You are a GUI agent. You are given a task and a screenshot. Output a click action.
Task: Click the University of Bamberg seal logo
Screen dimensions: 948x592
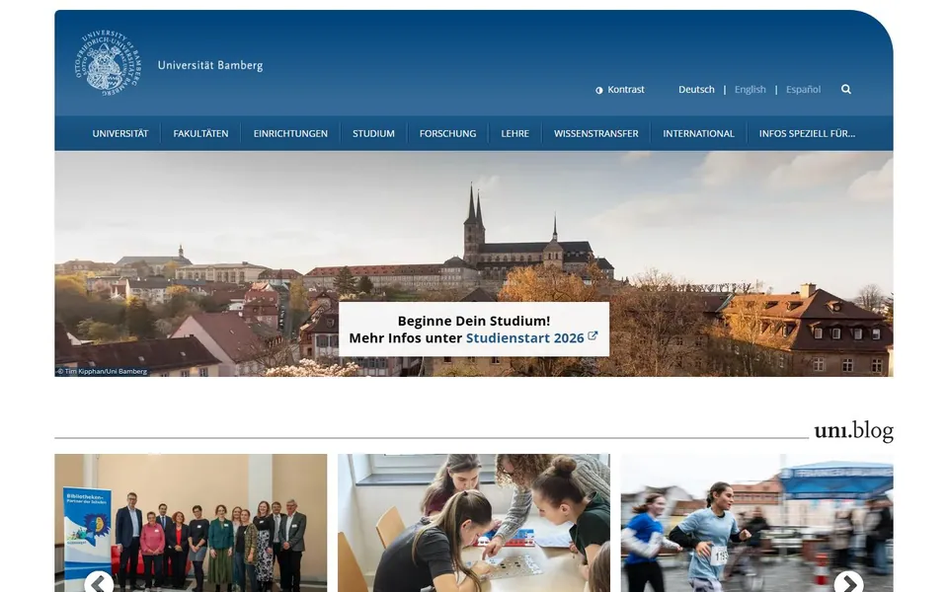click(x=109, y=63)
